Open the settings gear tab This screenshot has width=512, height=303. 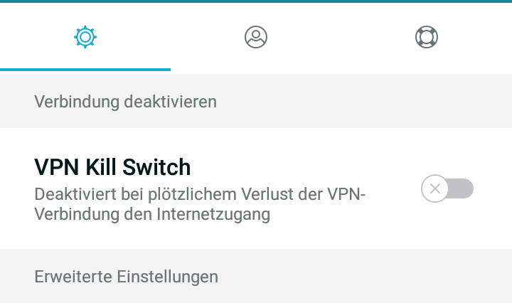(85, 37)
